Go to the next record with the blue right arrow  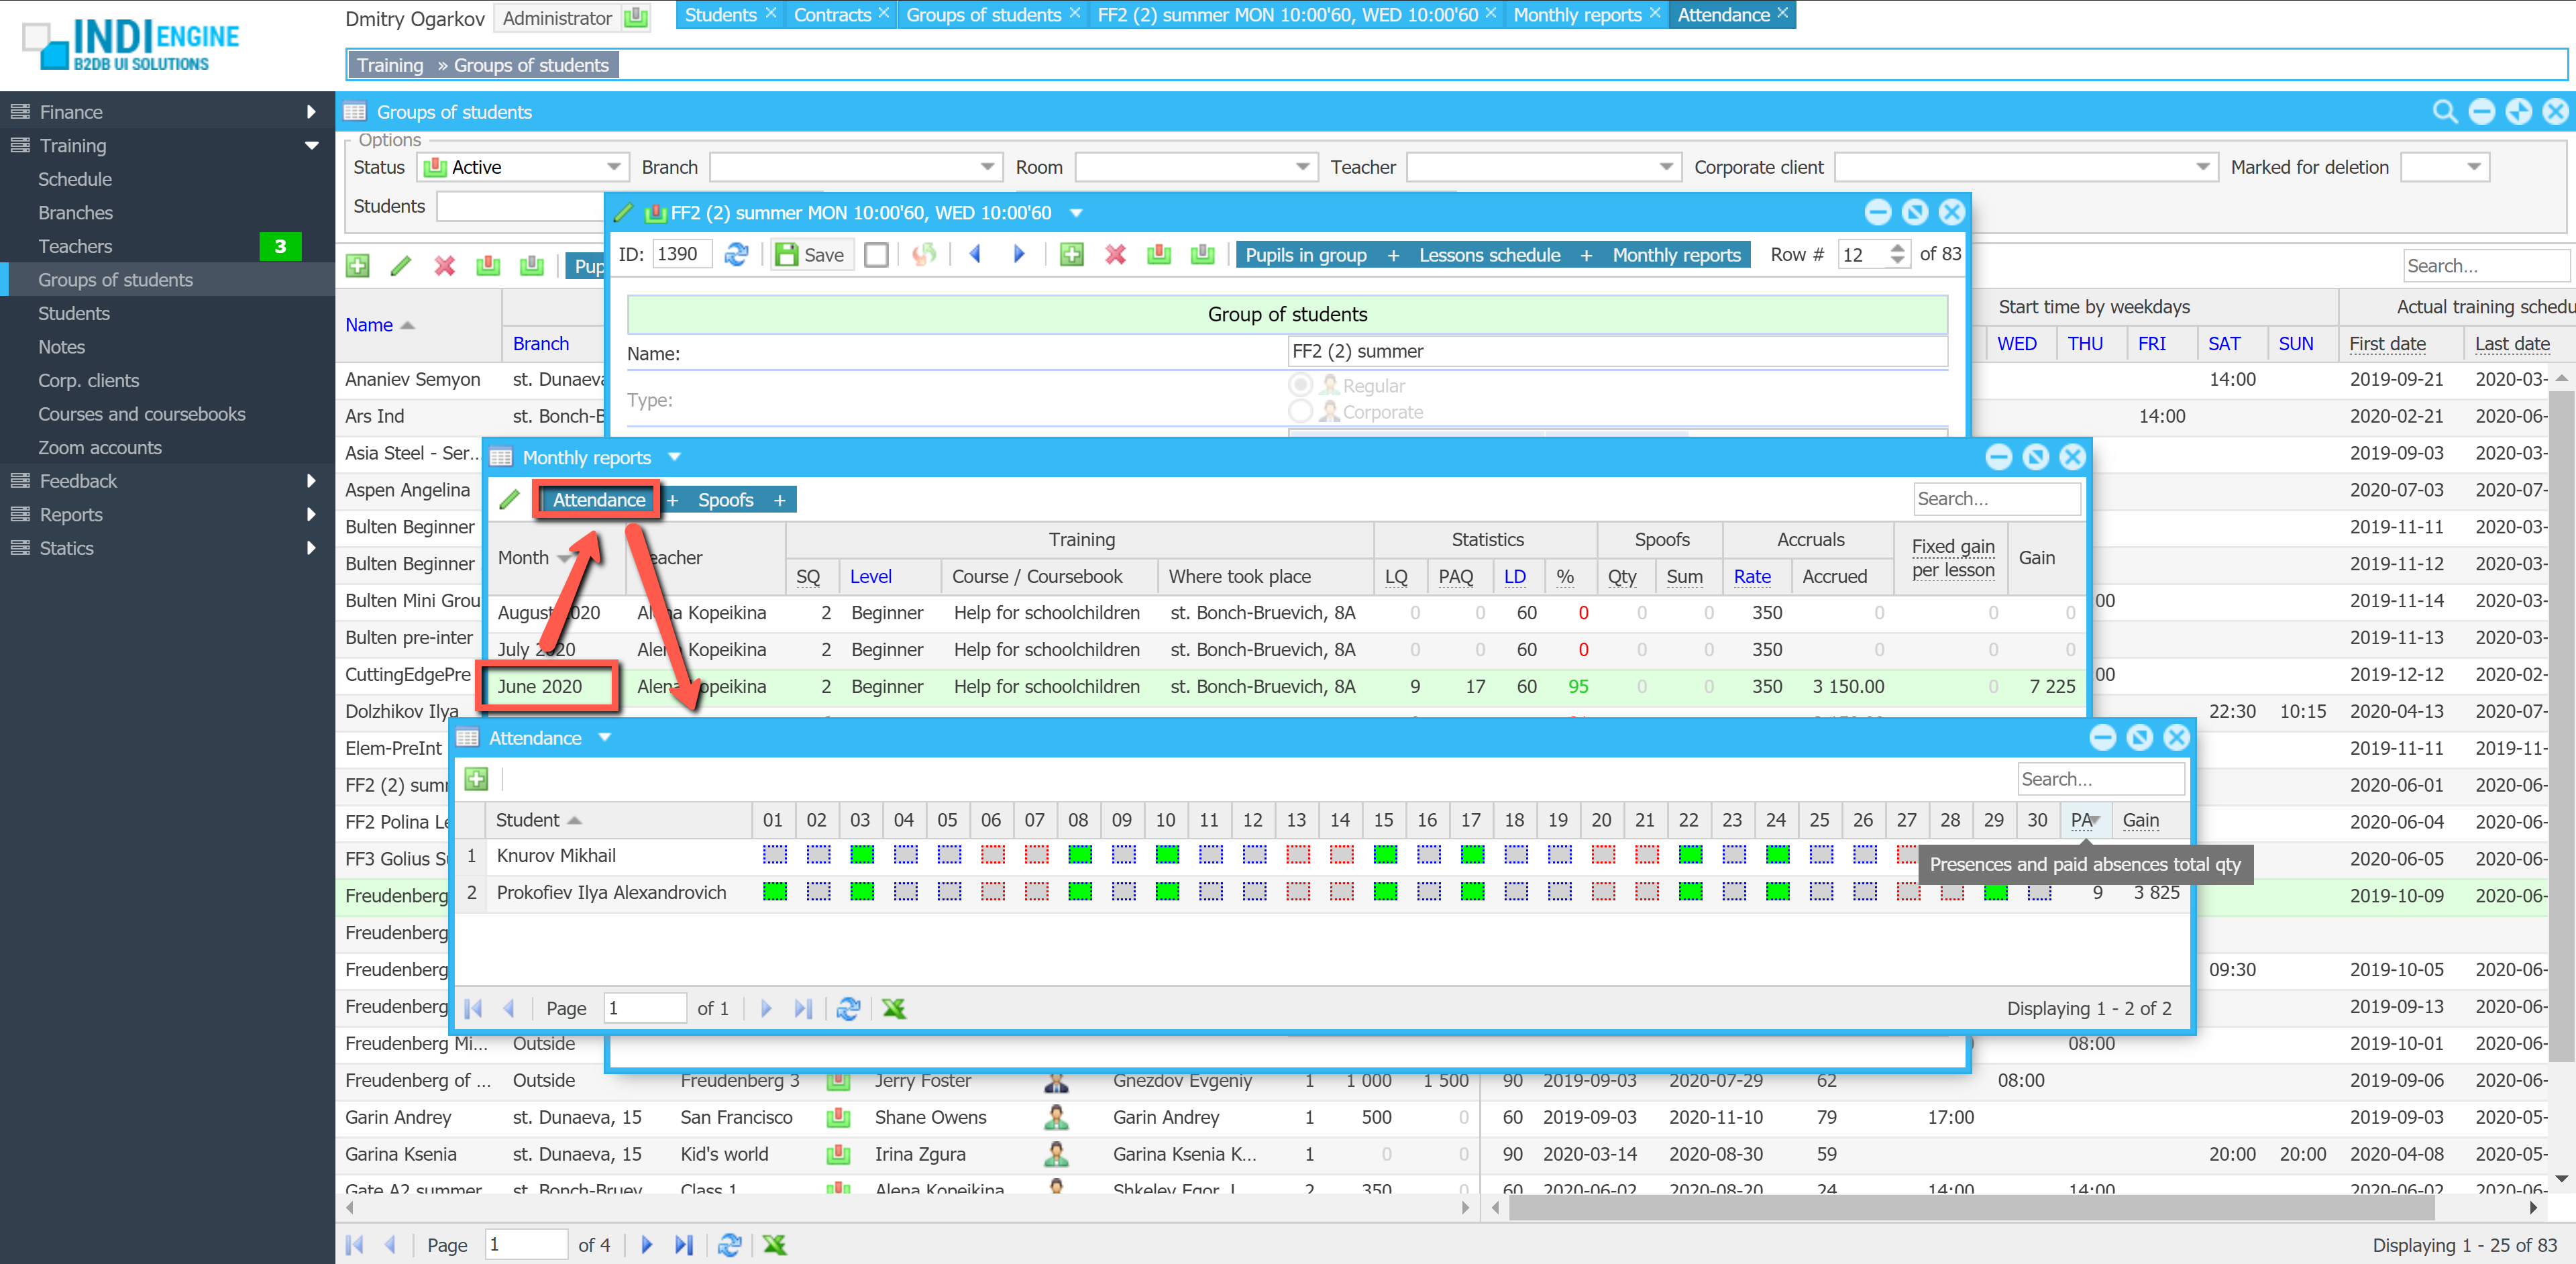[1019, 255]
